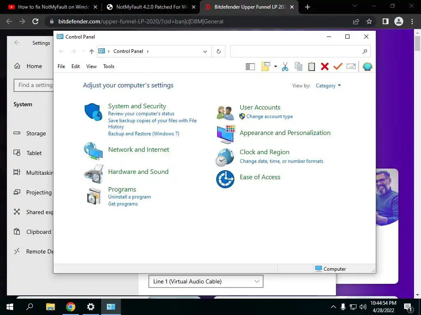The height and width of the screenshot is (315, 421).
Task: Click the Up arrow in Control Panel navigation
Action: [x=92, y=51]
